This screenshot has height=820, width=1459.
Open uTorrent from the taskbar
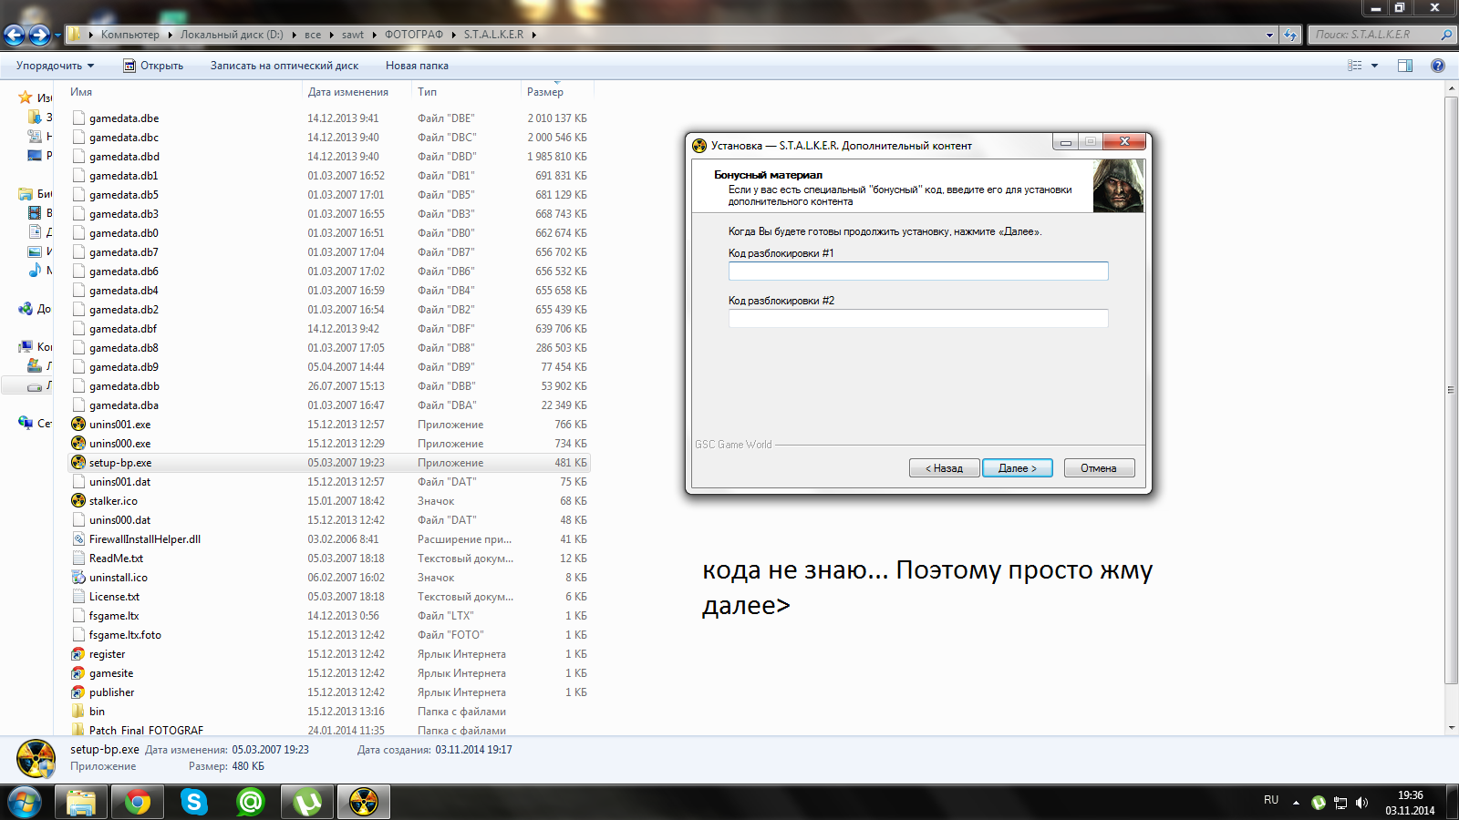307,802
